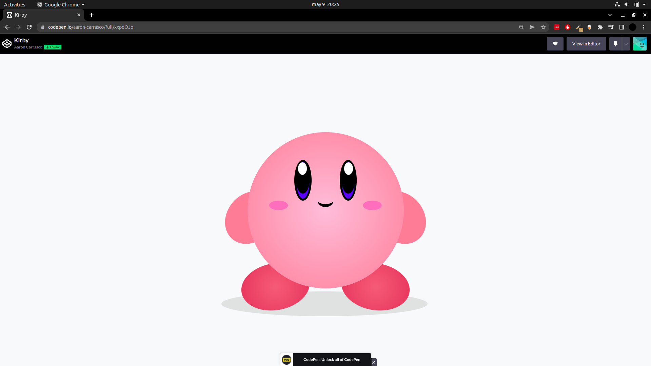
Task: Click the volume speaker icon
Action: (x=627, y=4)
